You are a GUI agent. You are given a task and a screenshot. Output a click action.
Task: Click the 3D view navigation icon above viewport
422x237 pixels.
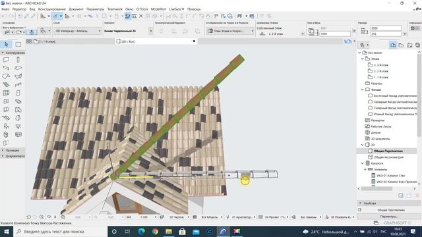coord(347,41)
